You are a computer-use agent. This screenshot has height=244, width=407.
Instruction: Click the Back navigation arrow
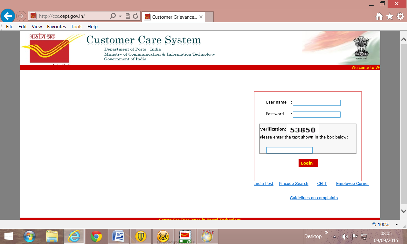tap(7, 16)
